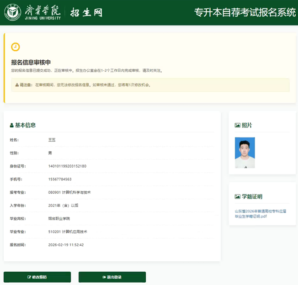Click the picture icon beside 照片 heading

pyautogui.click(x=237, y=125)
